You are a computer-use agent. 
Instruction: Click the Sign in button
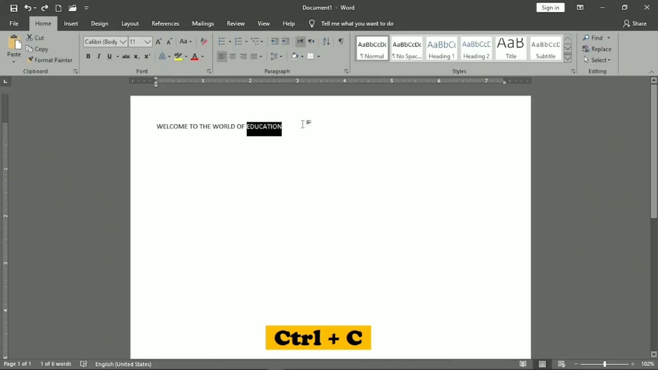[550, 8]
